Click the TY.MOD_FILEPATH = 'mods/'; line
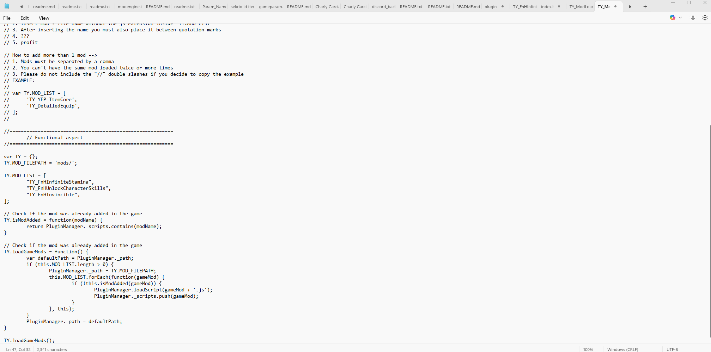 coord(41,163)
